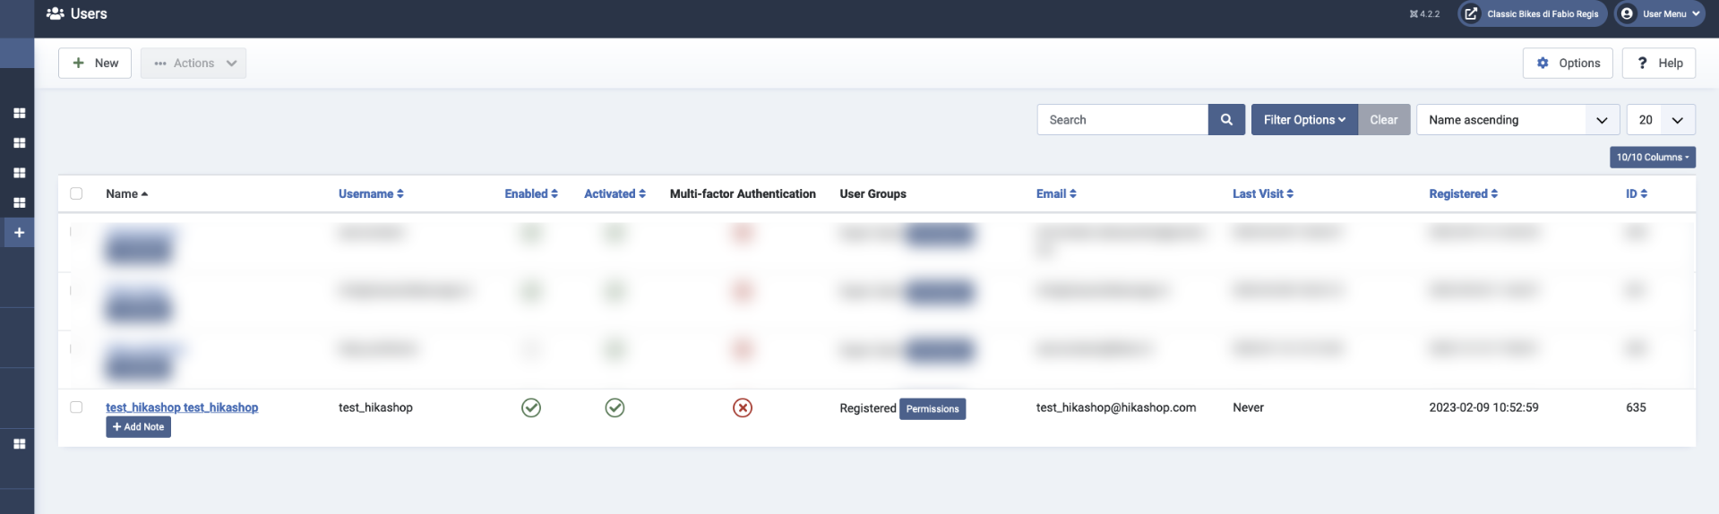
Task: Open the Classic Bikes site preview link
Action: tap(1533, 14)
